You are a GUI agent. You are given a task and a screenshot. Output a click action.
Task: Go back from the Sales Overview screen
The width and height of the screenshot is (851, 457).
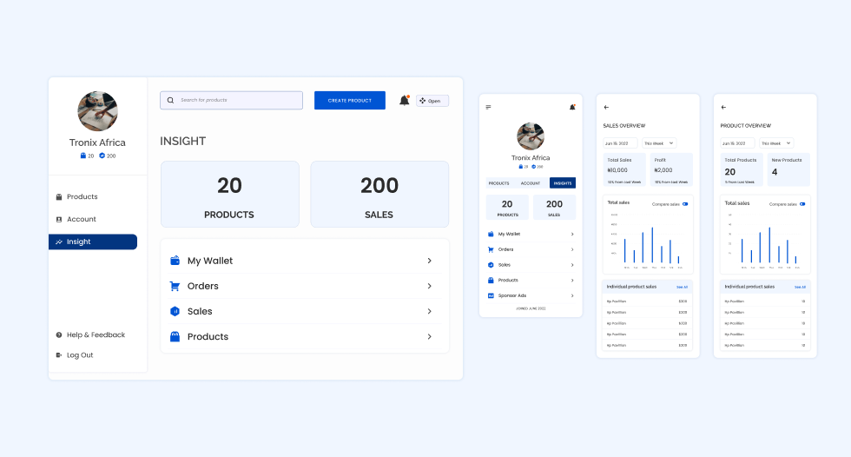click(606, 107)
